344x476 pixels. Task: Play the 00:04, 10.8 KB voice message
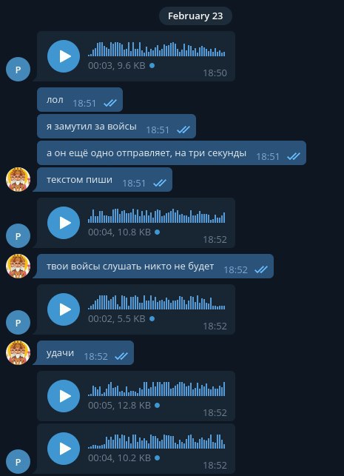click(64, 223)
